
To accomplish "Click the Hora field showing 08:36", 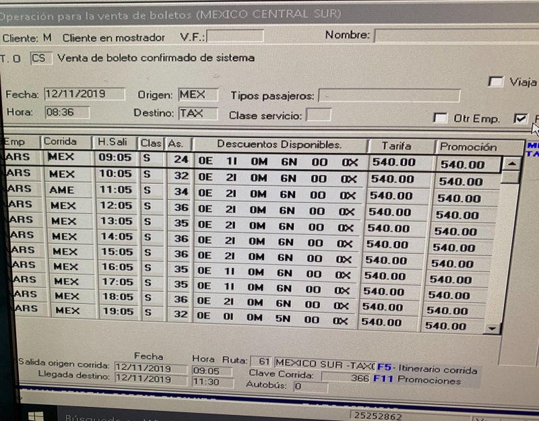I will [x=67, y=112].
